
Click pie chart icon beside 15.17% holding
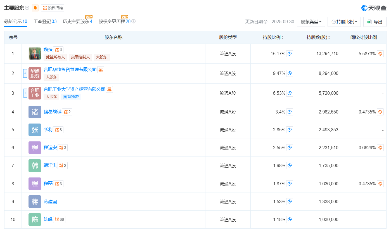click(x=290, y=54)
